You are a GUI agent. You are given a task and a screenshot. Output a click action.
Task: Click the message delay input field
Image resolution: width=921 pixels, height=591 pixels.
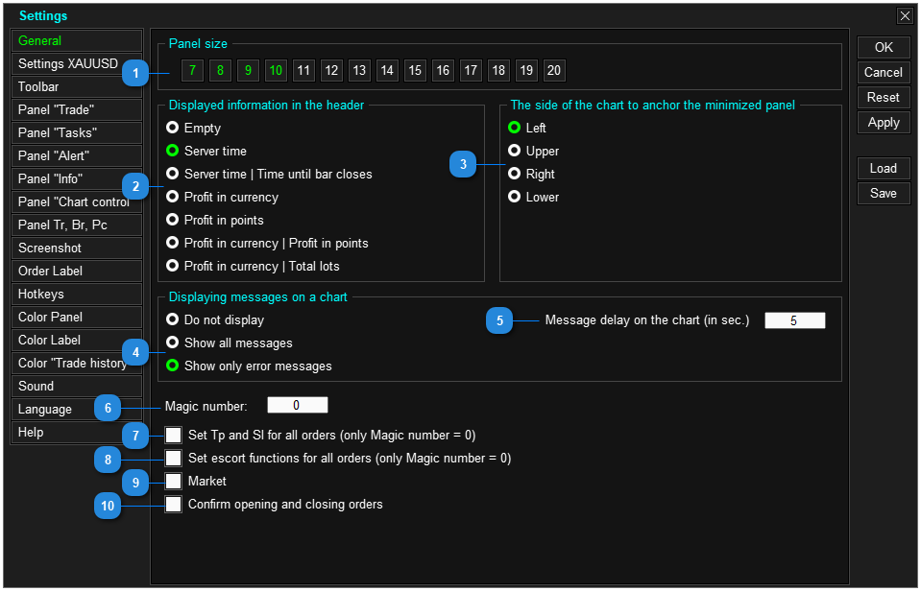pyautogui.click(x=795, y=320)
